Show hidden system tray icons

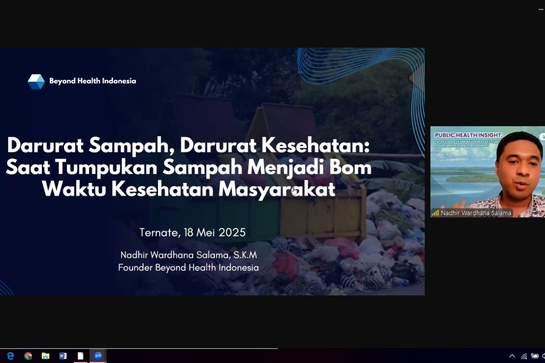[x=512, y=356]
